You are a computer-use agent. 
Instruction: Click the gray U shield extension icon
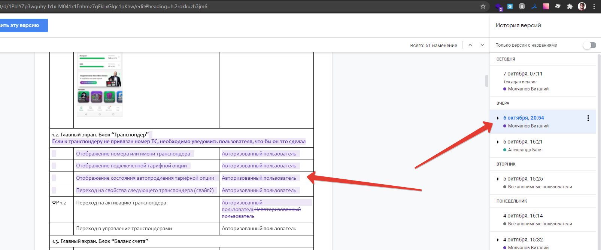click(x=522, y=6)
